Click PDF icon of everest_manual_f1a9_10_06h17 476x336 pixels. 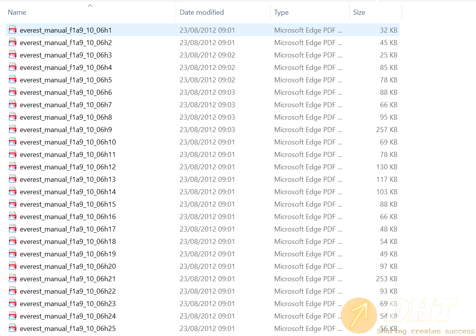point(13,229)
